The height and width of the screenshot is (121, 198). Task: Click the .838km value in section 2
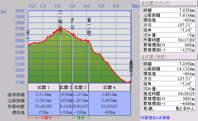click(66, 94)
